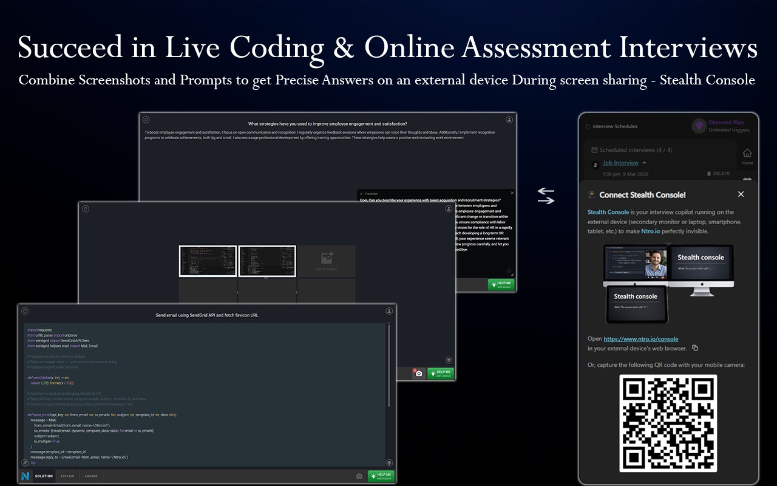Click DELETE for the Job Interview entry
Image resolution: width=777 pixels, height=486 pixels.
pyautogui.click(x=719, y=174)
